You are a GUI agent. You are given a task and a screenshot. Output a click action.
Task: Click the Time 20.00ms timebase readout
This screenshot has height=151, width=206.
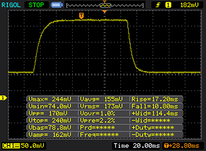(137, 146)
